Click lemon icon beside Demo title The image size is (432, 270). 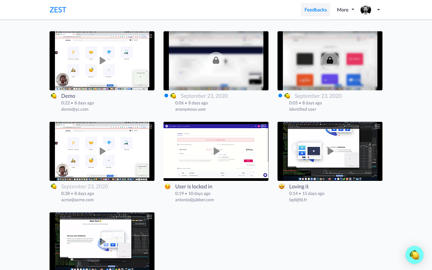pos(54,96)
